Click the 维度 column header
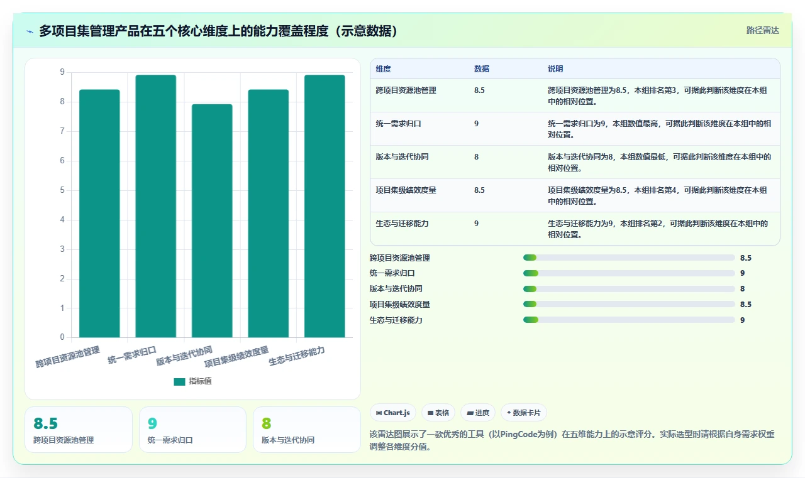The width and height of the screenshot is (805, 478). click(x=383, y=69)
